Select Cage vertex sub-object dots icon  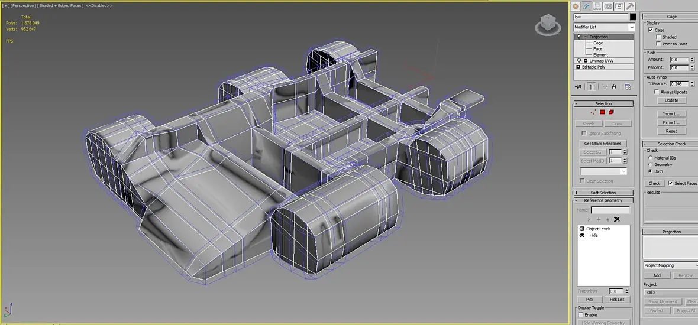(593, 112)
